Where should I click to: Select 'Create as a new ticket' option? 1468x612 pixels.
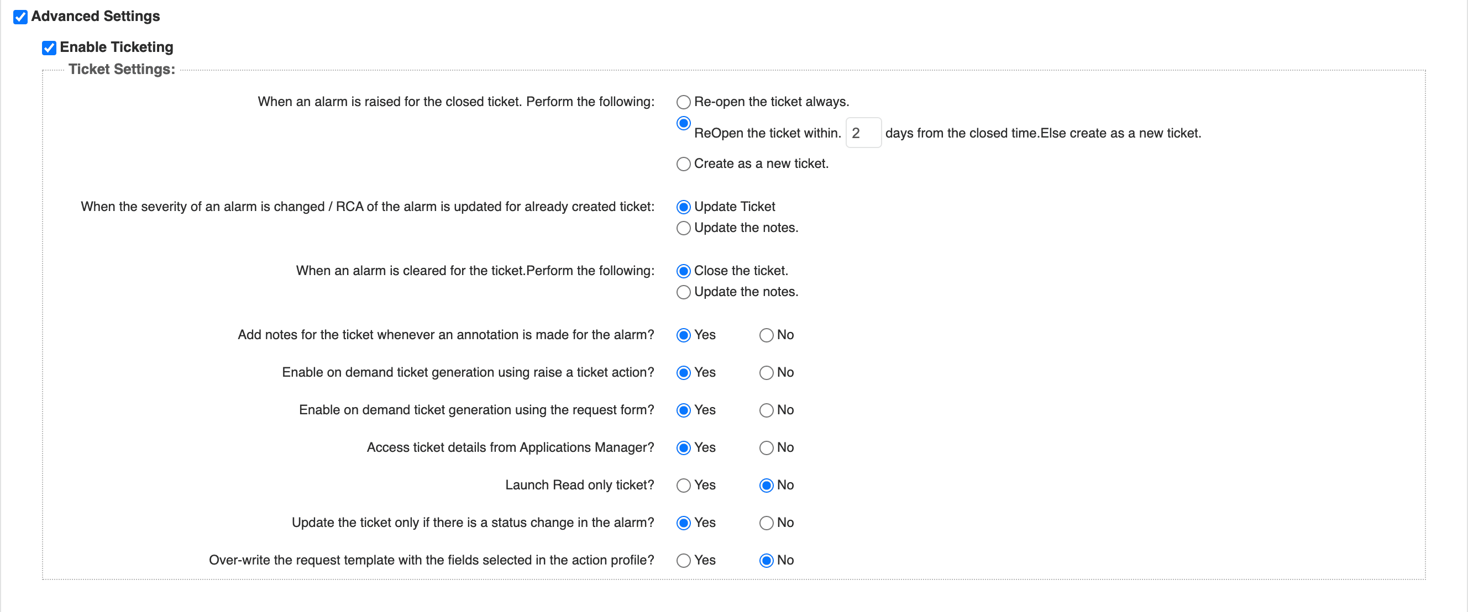[x=683, y=164]
